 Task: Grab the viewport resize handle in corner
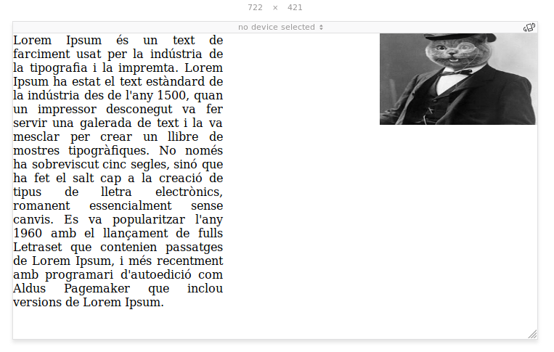pyautogui.click(x=532, y=334)
